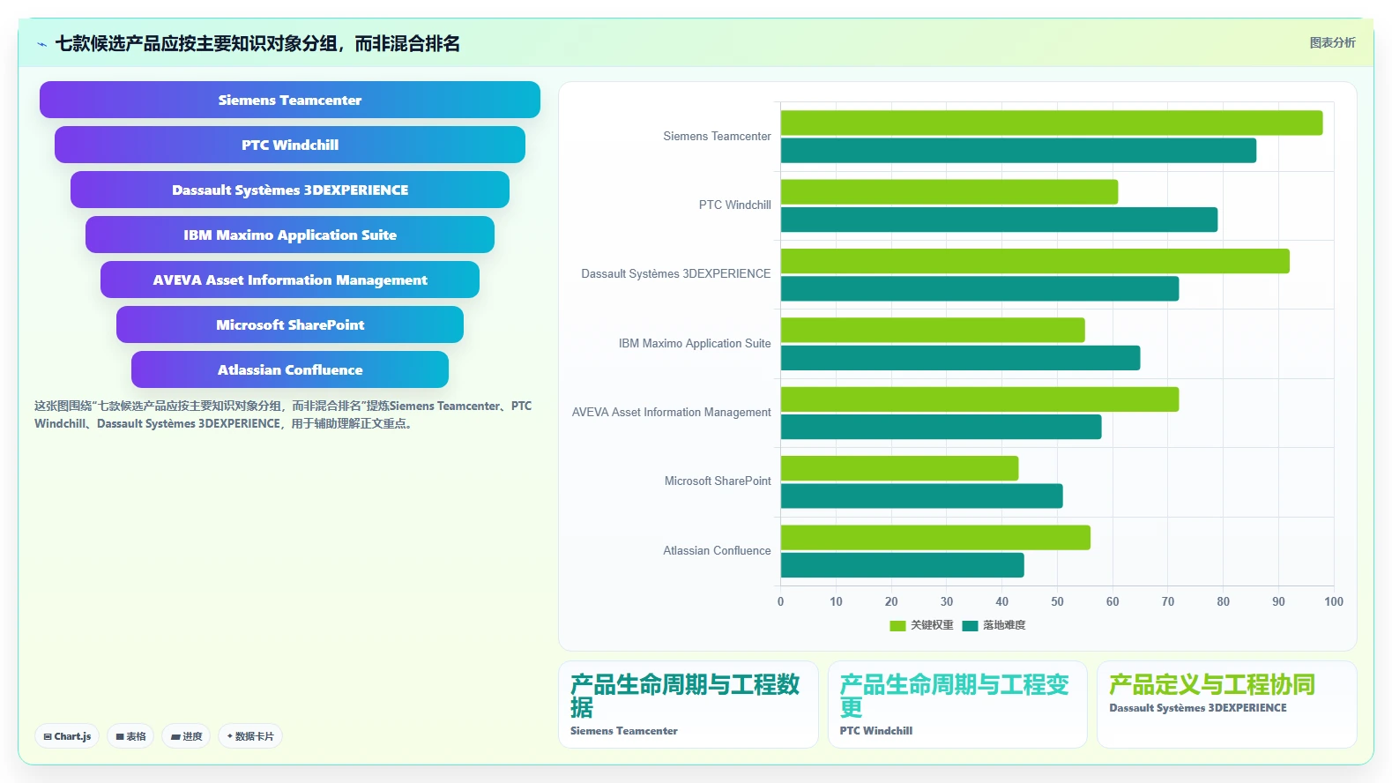The image size is (1392, 783).
Task: Click the small icon before the slide title
Action: tap(41, 44)
